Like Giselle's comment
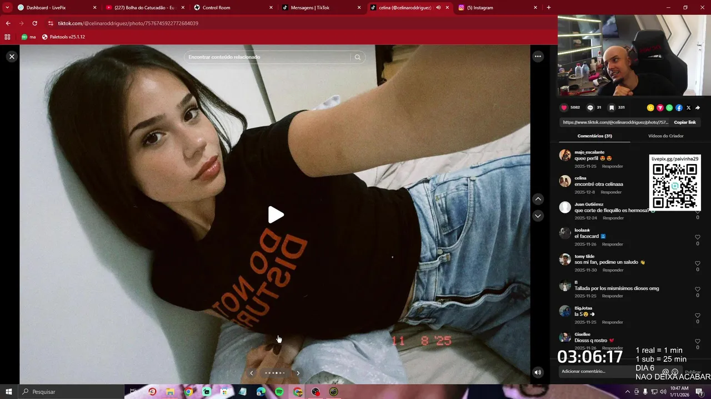711x399 pixels. [x=698, y=341]
